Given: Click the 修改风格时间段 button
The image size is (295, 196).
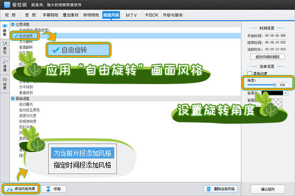Looking at the screenshot, I should point(267,57).
